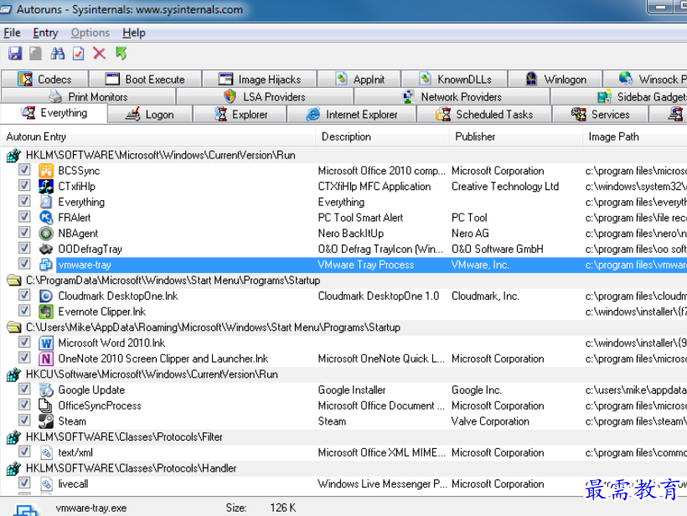Open the Entry menu
Viewport: 687px width, 516px height.
(x=45, y=33)
